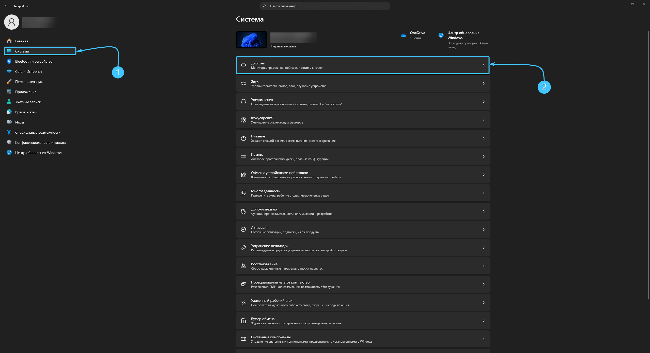
Task: Click the desktop wallpaper thumbnail
Action: pos(251,40)
